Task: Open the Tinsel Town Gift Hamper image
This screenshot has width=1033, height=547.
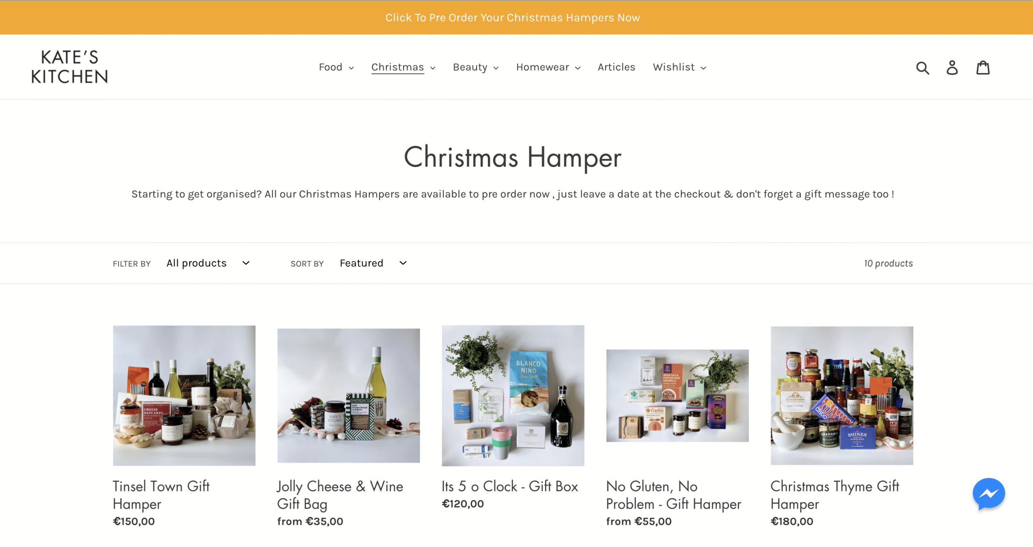Action: 184,395
